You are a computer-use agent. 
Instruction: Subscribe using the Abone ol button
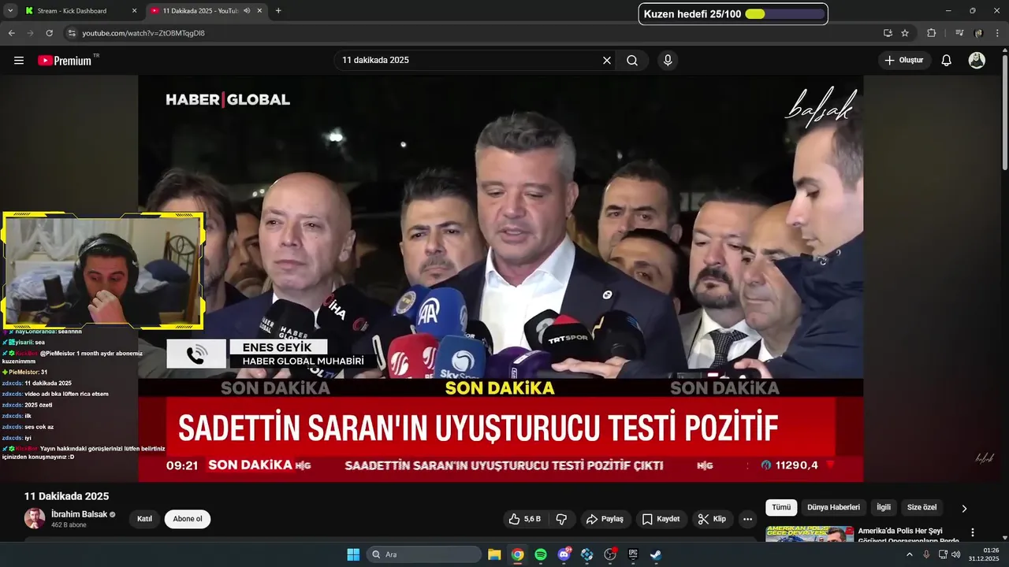pyautogui.click(x=188, y=519)
